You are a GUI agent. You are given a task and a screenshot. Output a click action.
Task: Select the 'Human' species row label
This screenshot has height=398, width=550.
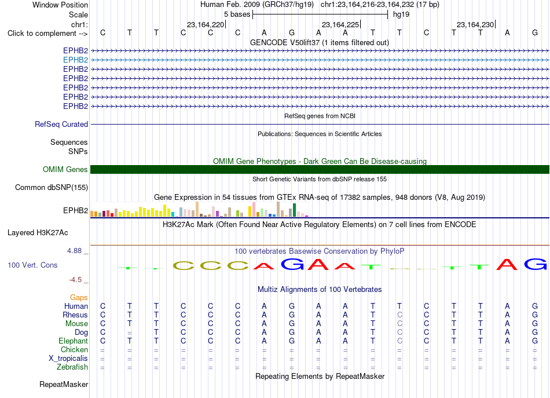pyautogui.click(x=76, y=306)
